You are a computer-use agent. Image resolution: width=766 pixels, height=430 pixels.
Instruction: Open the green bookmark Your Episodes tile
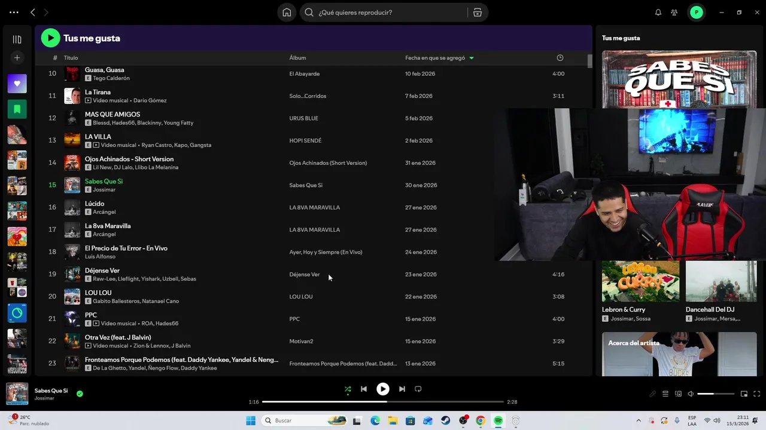click(17, 109)
